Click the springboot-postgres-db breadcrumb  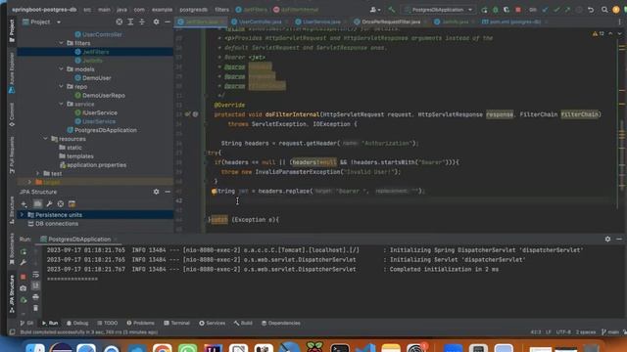[x=44, y=10]
